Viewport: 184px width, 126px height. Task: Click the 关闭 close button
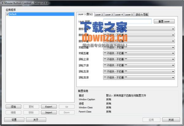point(171,120)
